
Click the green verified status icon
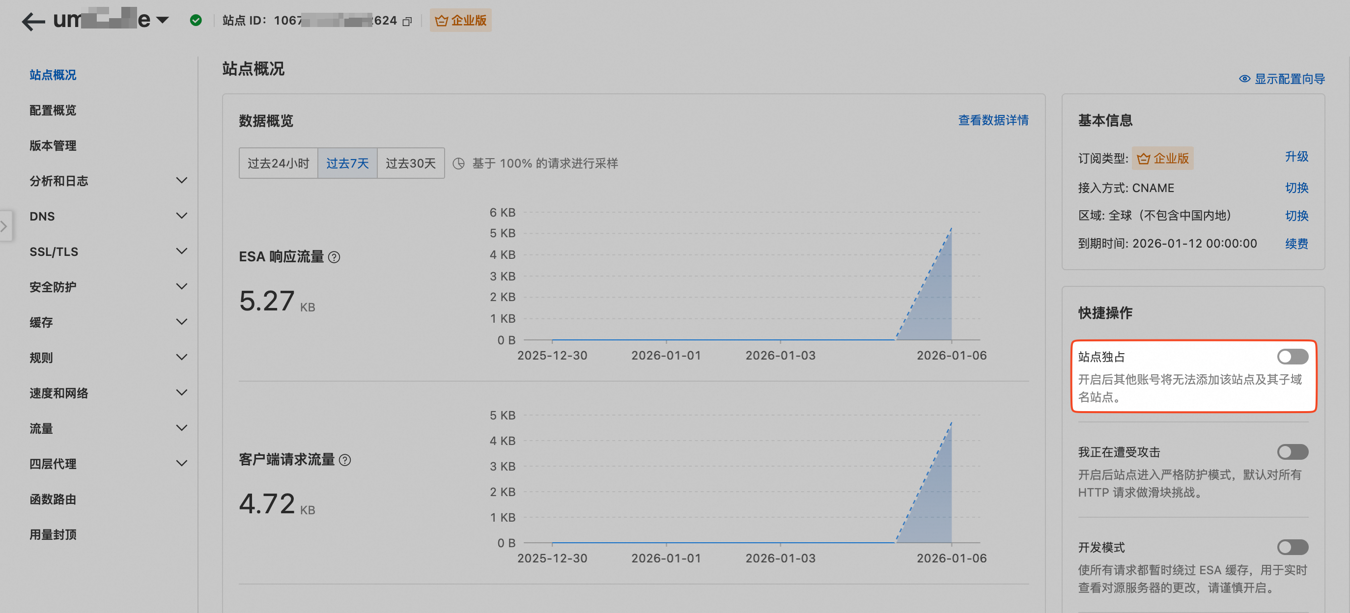(x=196, y=21)
